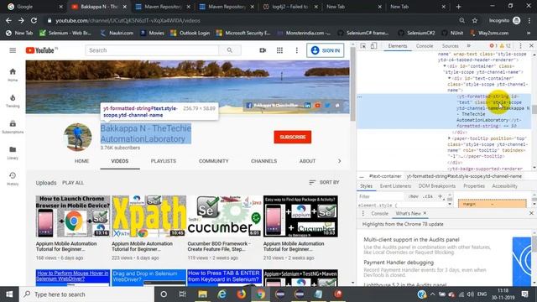Viewport: 537px width, 302px height.
Task: Open the COMMUNITY channel tab
Action: (x=214, y=161)
